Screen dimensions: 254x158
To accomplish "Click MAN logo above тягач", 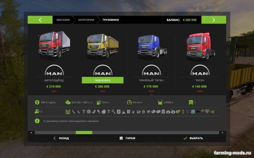I will pyautogui.click(x=200, y=70).
